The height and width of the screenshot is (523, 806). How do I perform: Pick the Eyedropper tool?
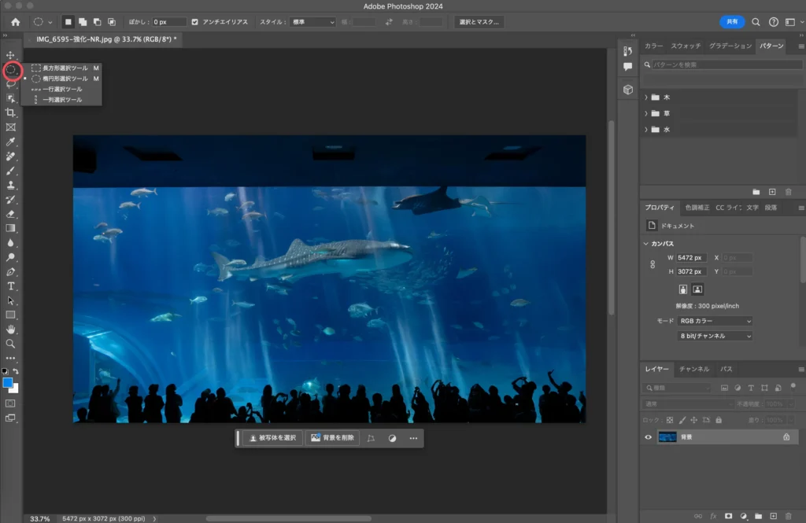click(11, 142)
